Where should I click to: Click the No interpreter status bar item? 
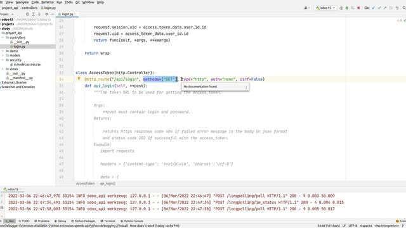(386, 225)
